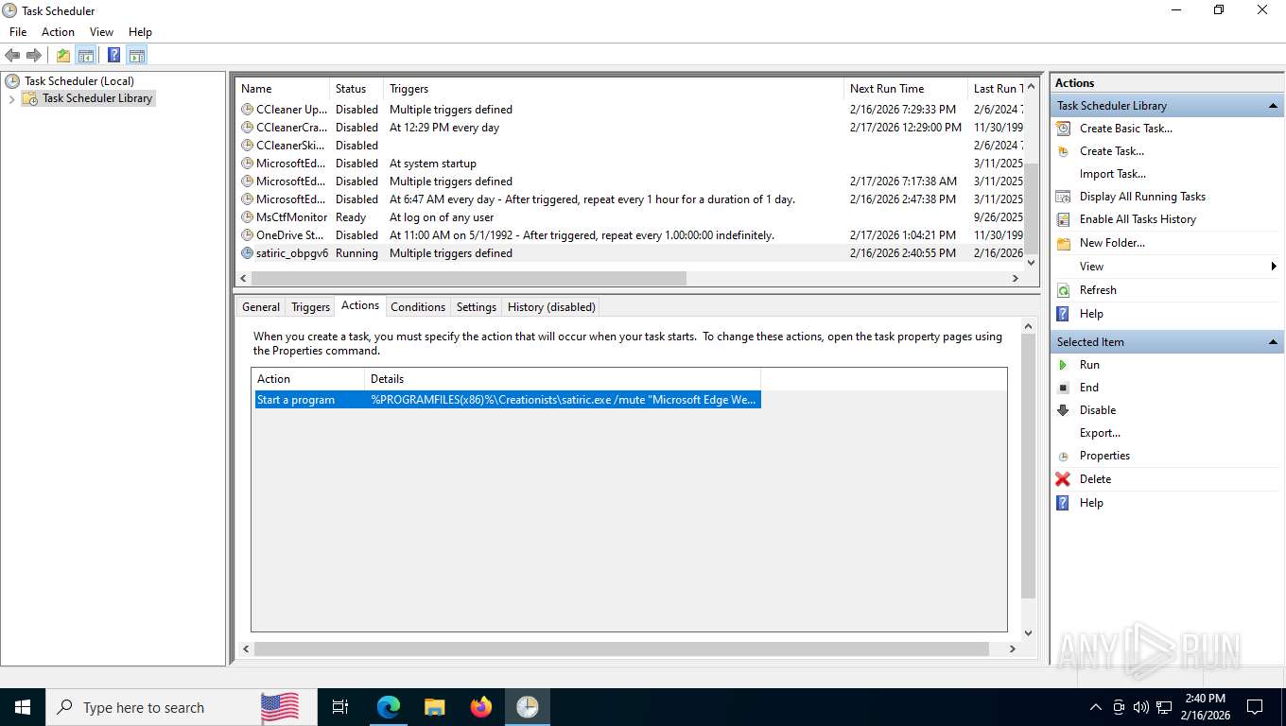Click the Forward arrow toolbar icon
Screen dimensions: 1286x726
click(33, 55)
